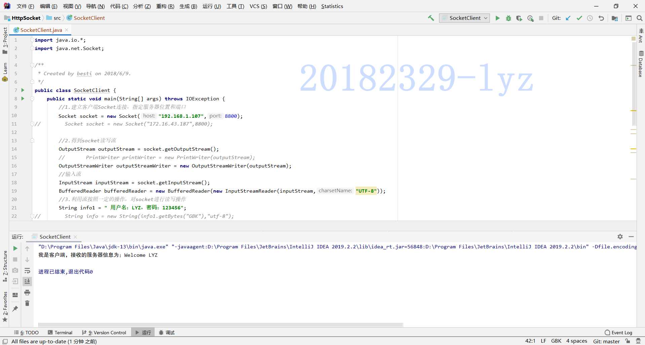Open the Structure tool window
The height and width of the screenshot is (345, 645).
pos(5,266)
